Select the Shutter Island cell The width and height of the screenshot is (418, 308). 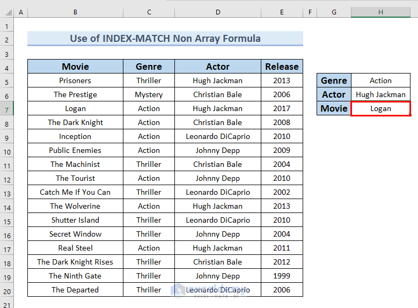(75, 220)
